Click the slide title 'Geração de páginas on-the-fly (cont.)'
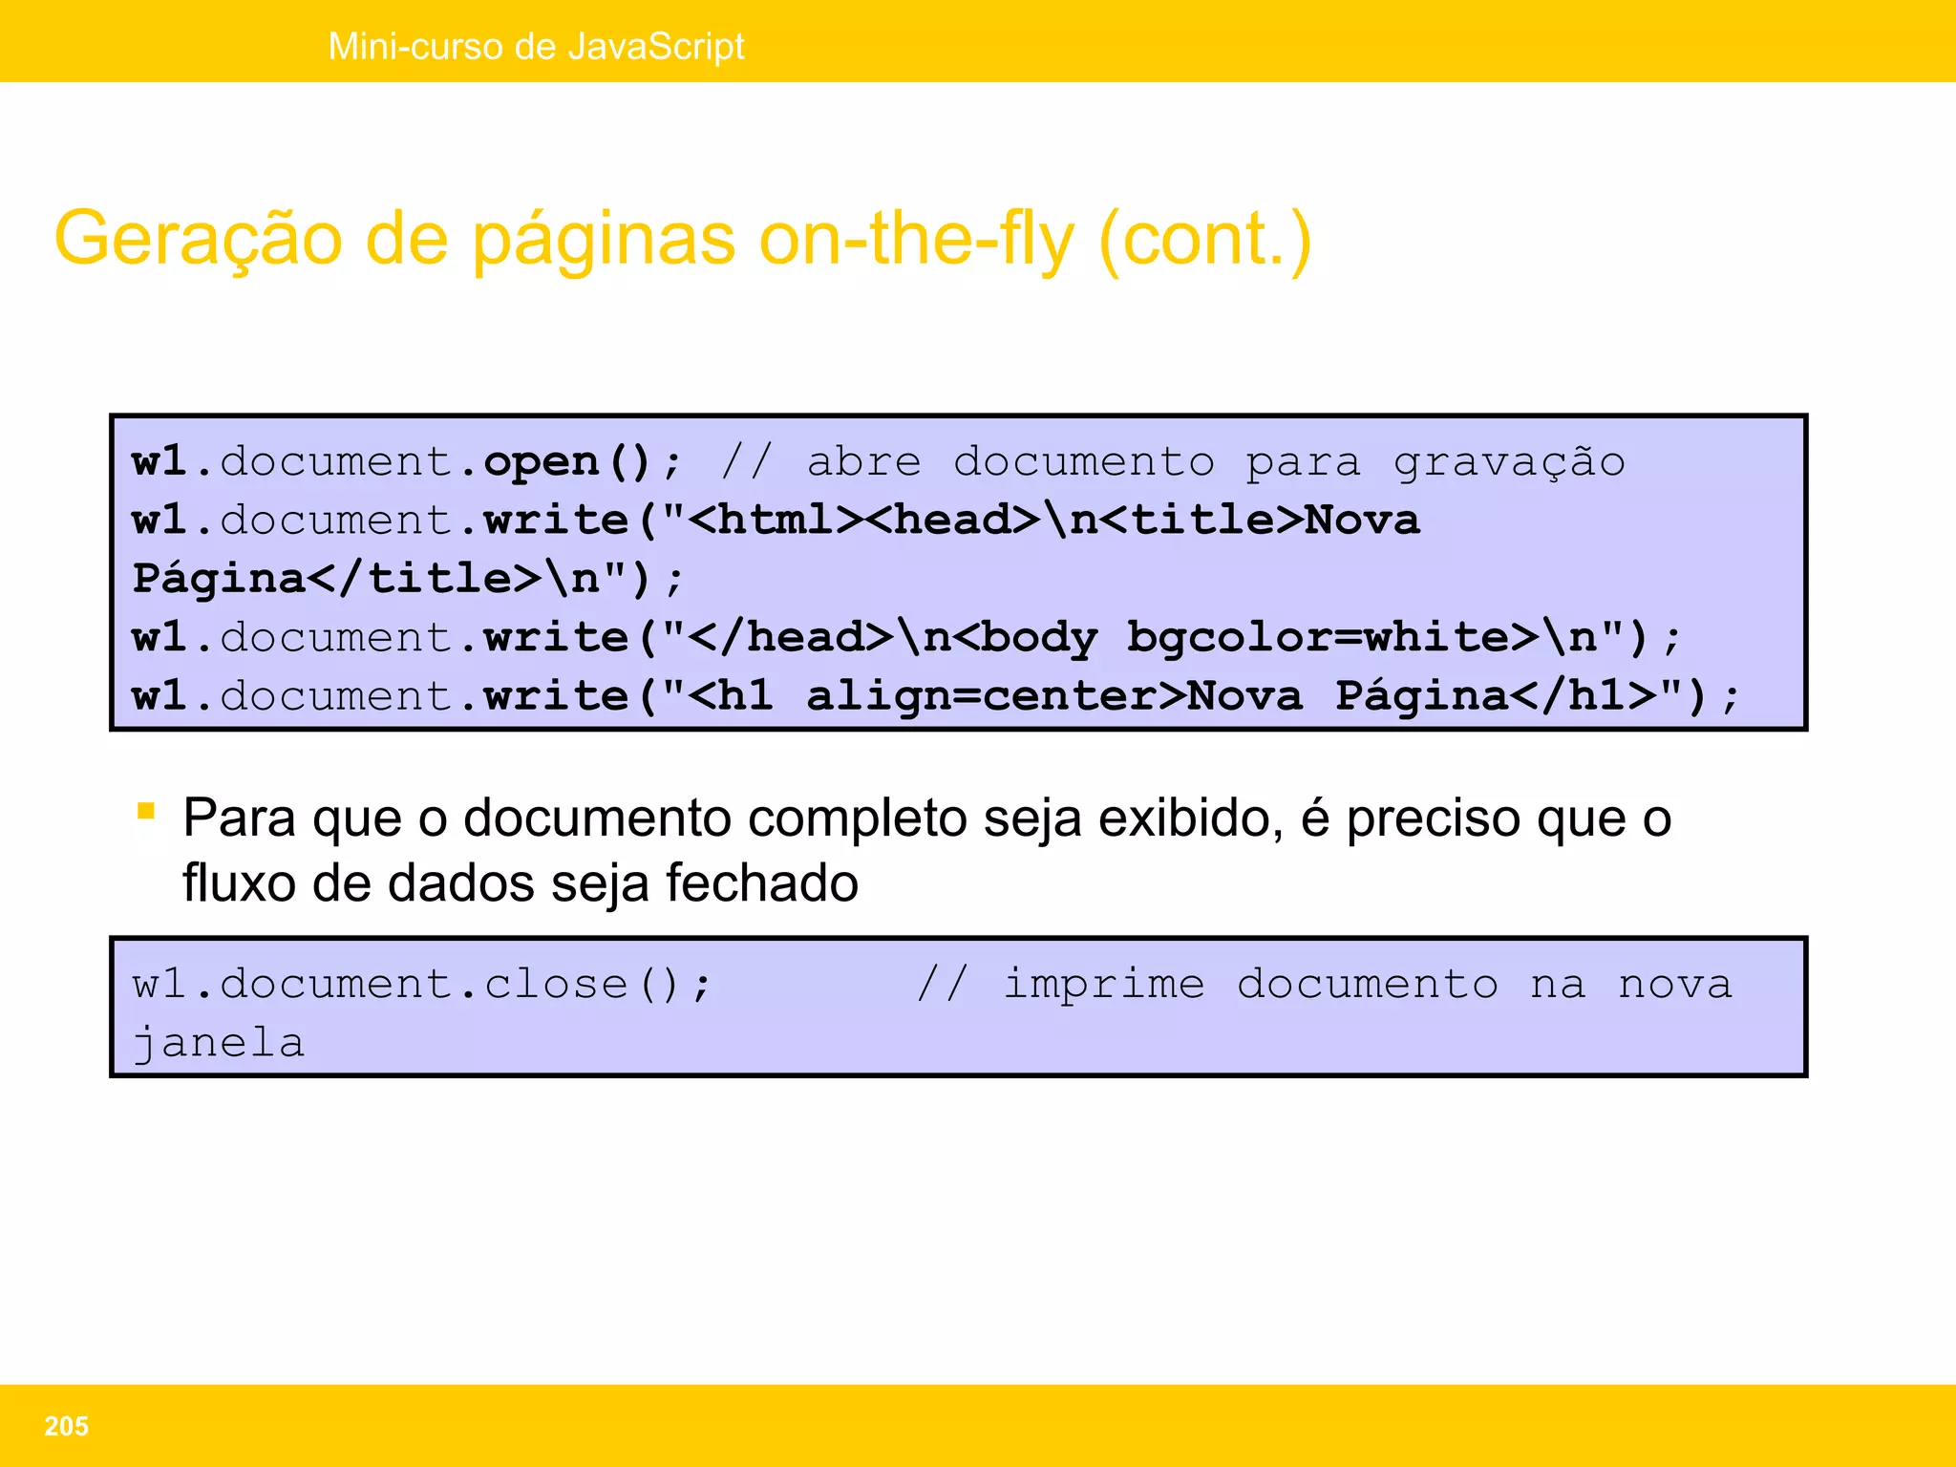The height and width of the screenshot is (1467, 1956). click(x=683, y=239)
